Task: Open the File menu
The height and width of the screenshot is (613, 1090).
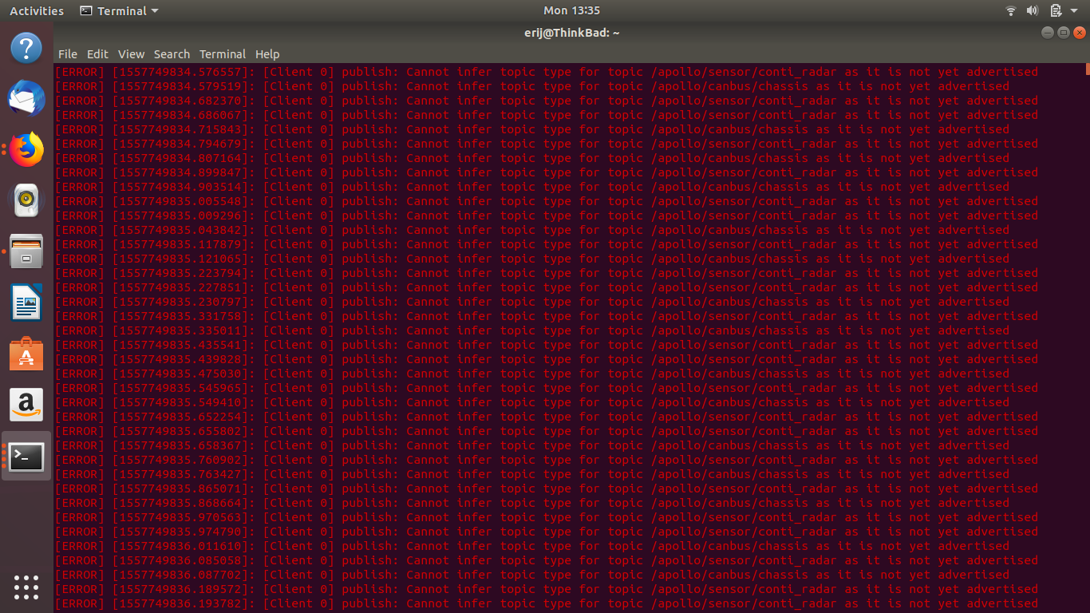Action: [x=68, y=54]
